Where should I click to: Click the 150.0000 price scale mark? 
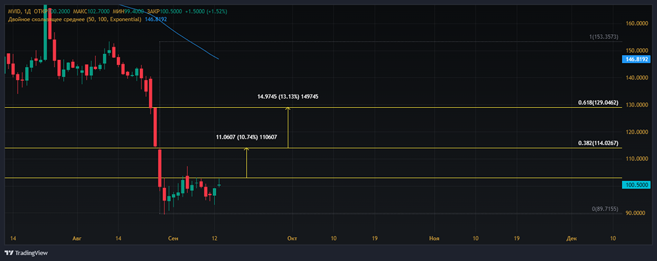[637, 51]
